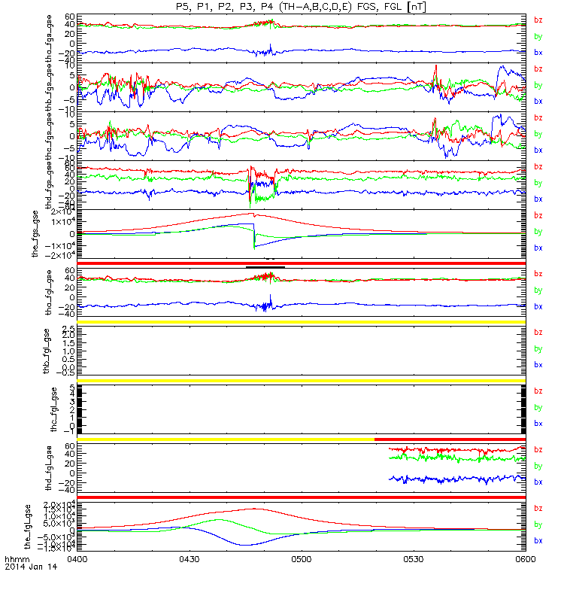Click red bz legend of thb_fgl_gse panel

point(538,333)
